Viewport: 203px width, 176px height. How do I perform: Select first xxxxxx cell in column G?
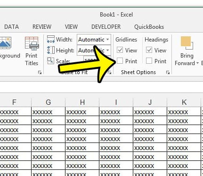(x=48, y=112)
